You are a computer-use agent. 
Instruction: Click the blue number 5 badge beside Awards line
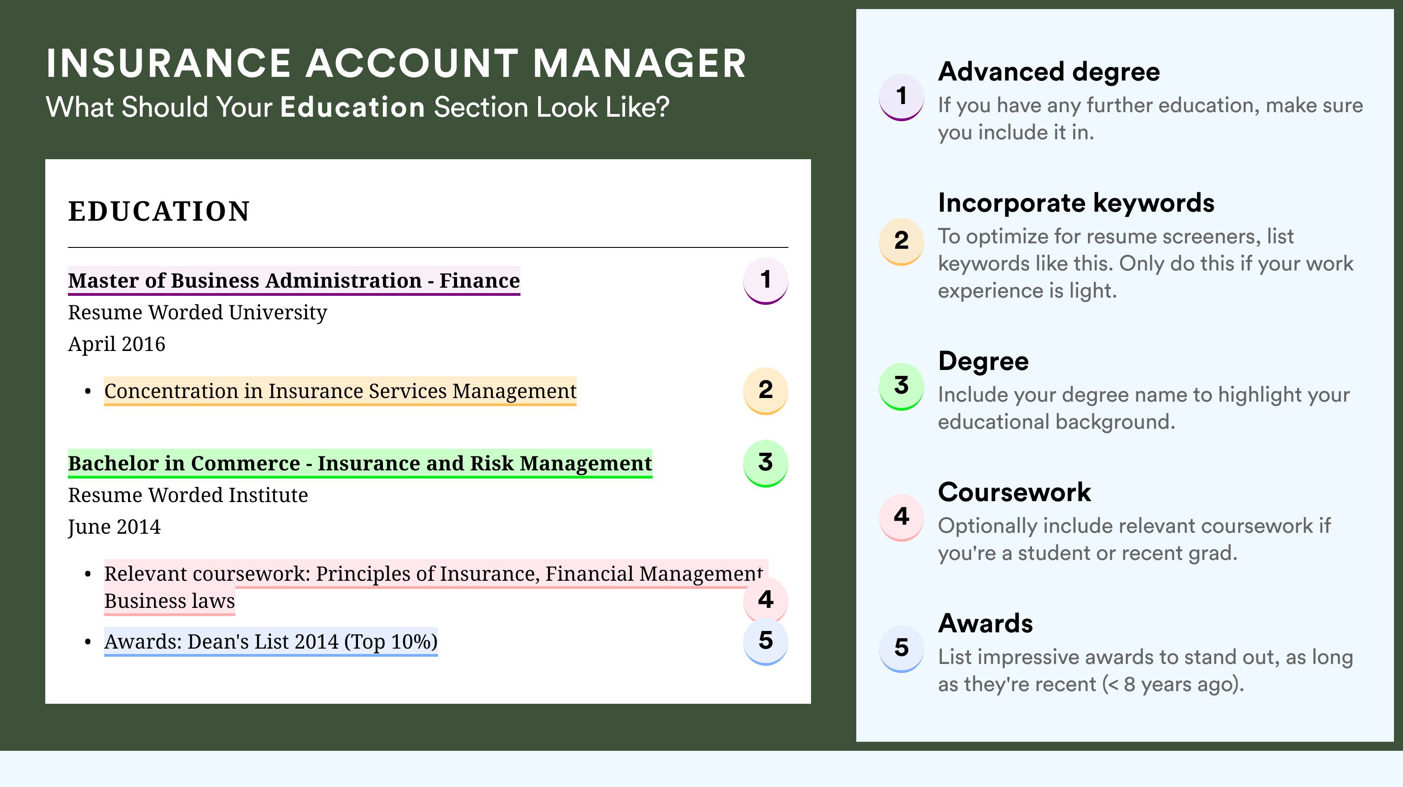pyautogui.click(x=765, y=641)
